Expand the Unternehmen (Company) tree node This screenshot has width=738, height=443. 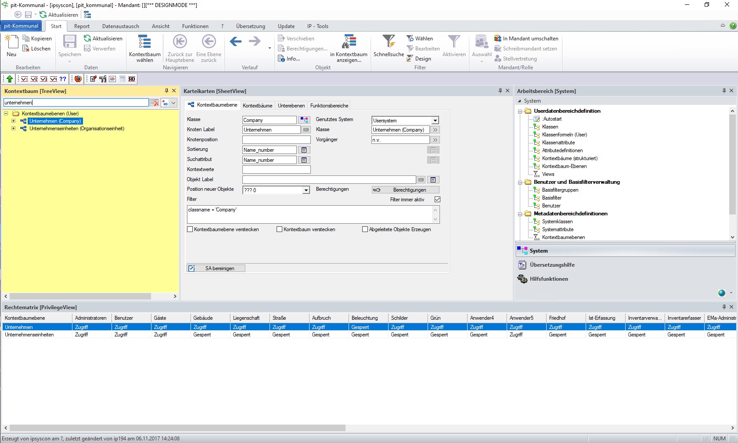(13, 121)
